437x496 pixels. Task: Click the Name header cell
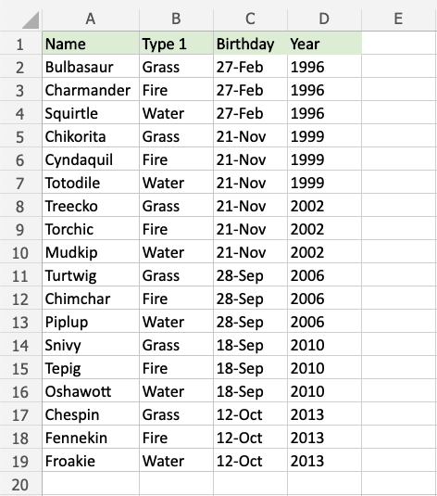[91, 43]
